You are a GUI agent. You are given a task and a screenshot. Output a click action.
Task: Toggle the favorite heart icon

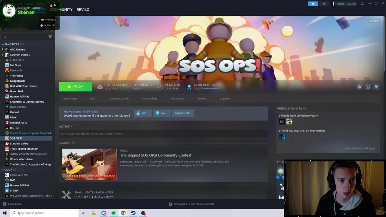click(x=376, y=87)
